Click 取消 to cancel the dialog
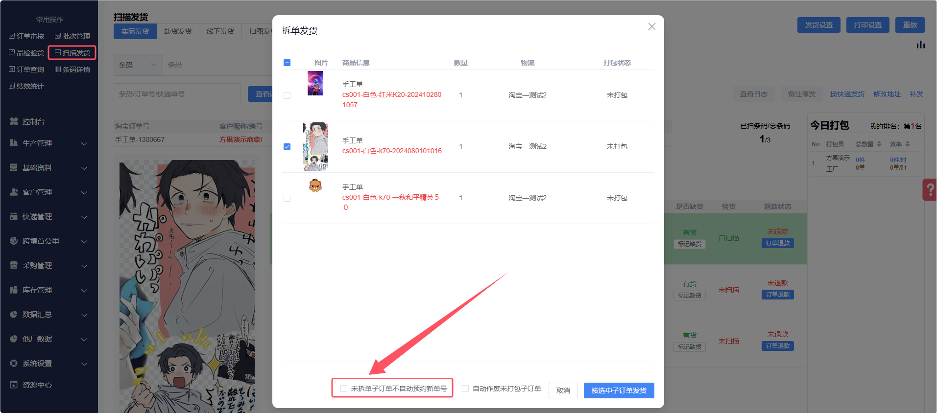 click(x=563, y=390)
